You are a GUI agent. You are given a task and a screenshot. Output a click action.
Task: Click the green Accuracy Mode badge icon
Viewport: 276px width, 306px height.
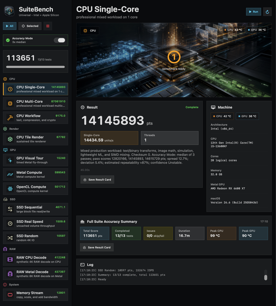pyautogui.click(x=8, y=40)
